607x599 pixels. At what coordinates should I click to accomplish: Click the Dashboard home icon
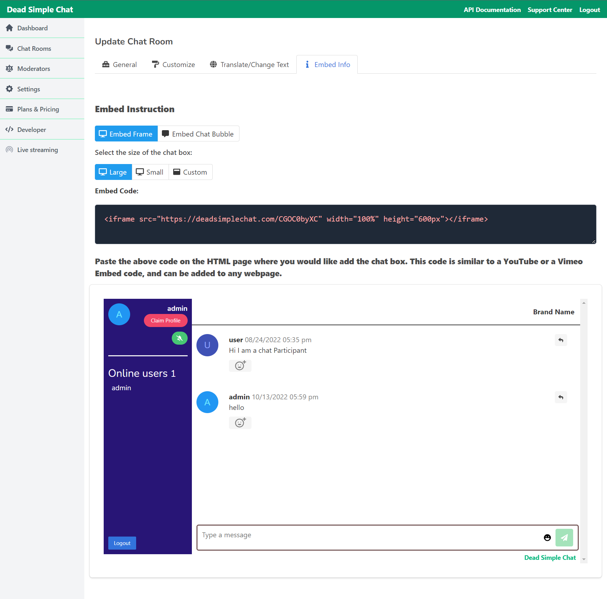(10, 28)
